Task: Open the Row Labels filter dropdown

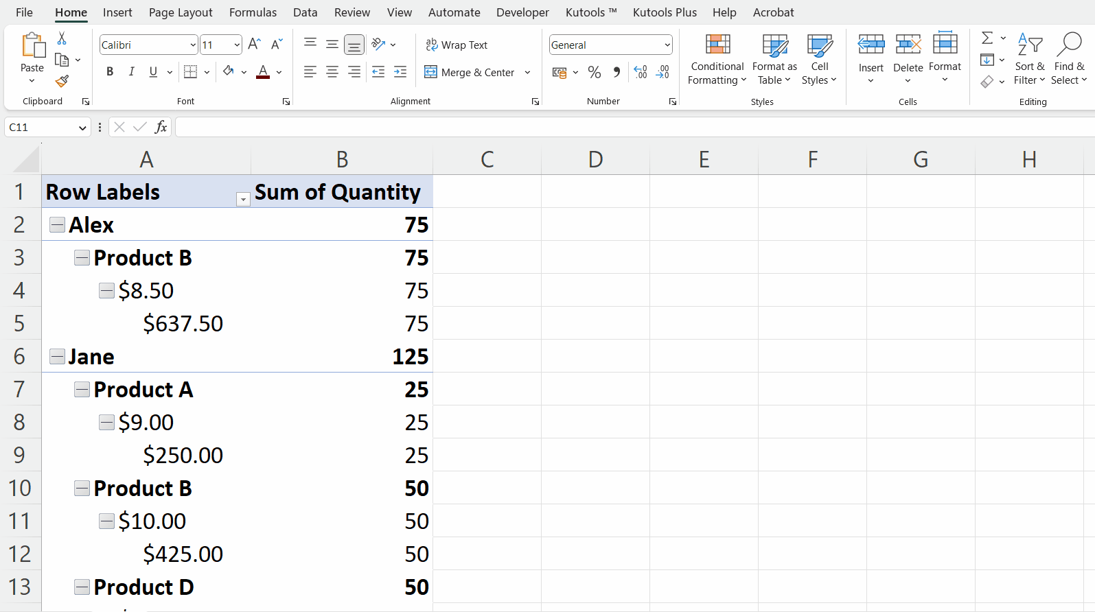Action: [243, 199]
